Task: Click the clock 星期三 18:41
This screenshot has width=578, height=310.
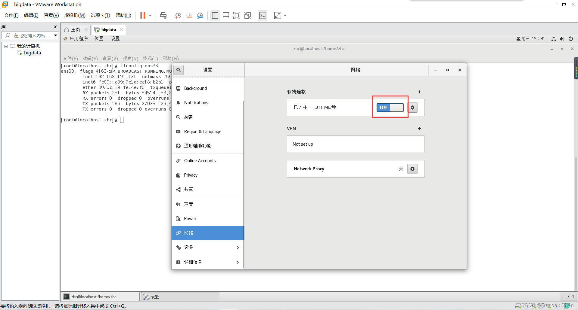Action: 530,39
